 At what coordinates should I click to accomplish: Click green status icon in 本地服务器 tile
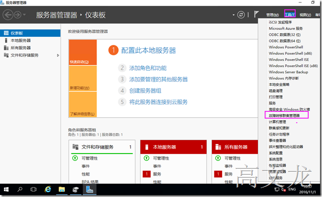pos(146,158)
